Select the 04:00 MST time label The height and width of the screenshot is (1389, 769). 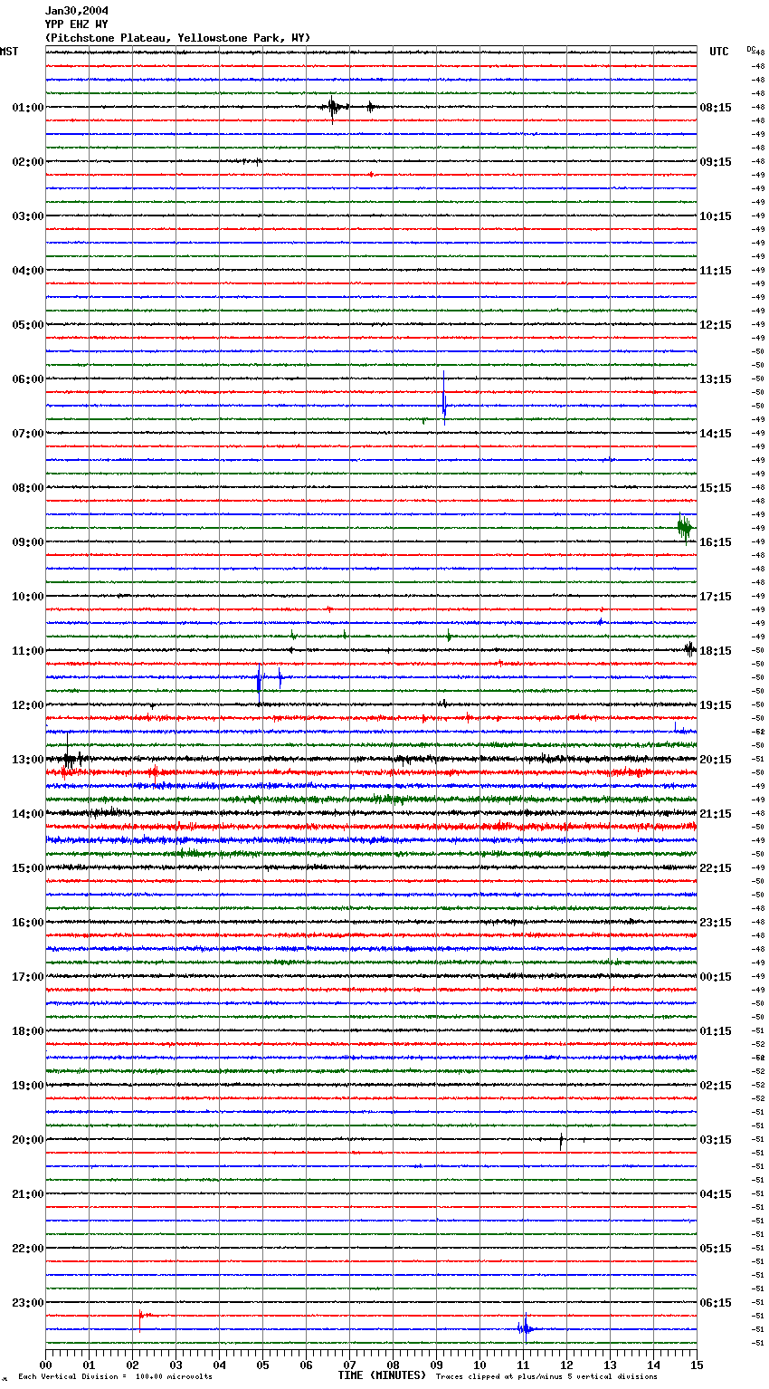pyautogui.click(x=28, y=271)
